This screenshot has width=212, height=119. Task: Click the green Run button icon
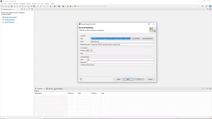point(55,6)
